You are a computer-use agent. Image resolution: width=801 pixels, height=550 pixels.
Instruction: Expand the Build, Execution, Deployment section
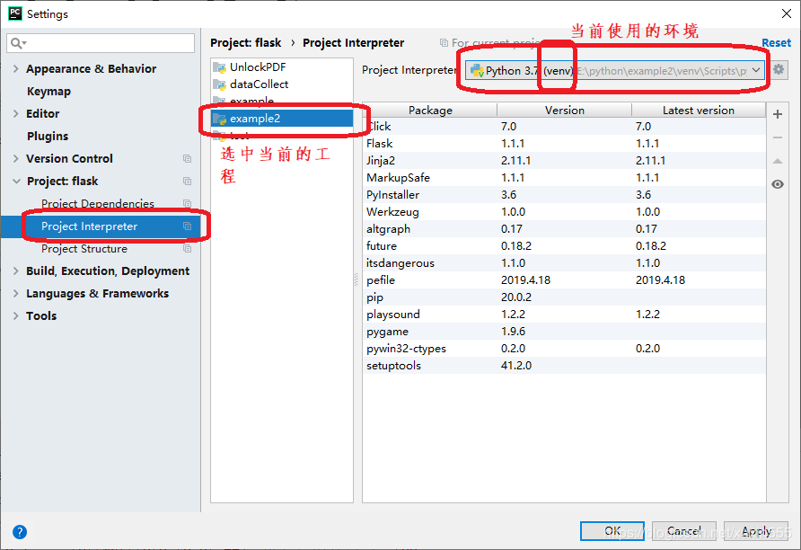(x=16, y=271)
